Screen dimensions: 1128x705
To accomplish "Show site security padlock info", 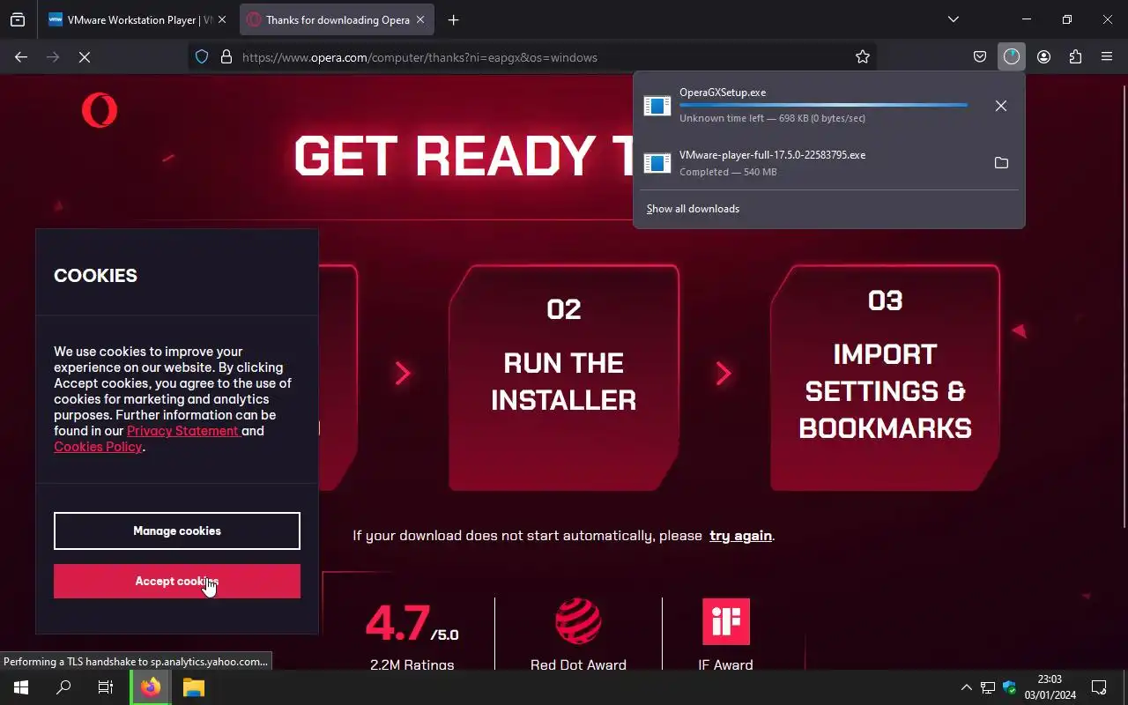I will (x=226, y=57).
